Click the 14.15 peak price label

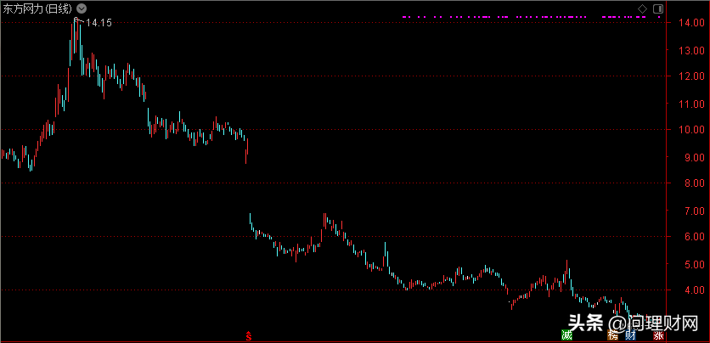(99, 23)
